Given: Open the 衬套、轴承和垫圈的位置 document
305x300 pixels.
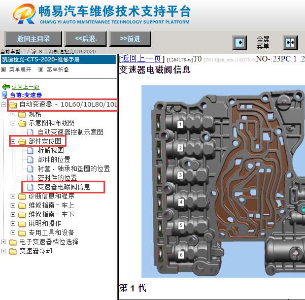Looking at the screenshot, I should [x=74, y=169].
